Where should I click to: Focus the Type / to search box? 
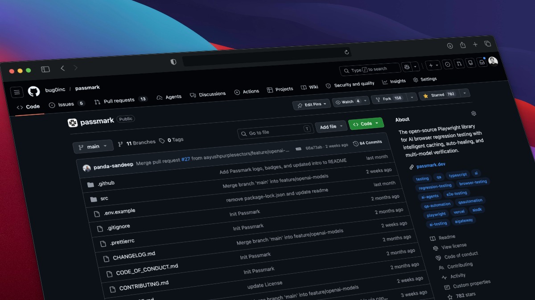(x=370, y=69)
